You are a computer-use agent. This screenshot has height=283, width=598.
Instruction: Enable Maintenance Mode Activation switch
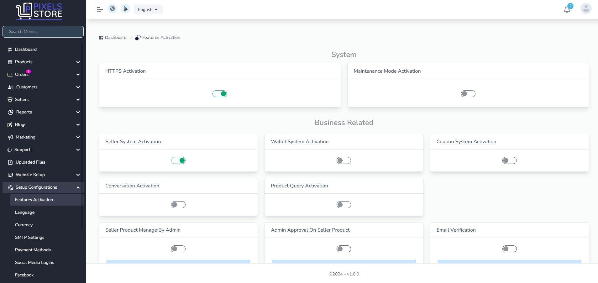tap(468, 94)
